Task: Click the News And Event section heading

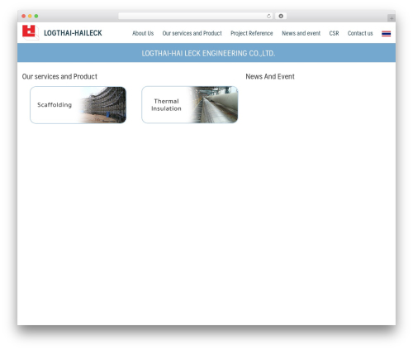Action: (x=270, y=76)
